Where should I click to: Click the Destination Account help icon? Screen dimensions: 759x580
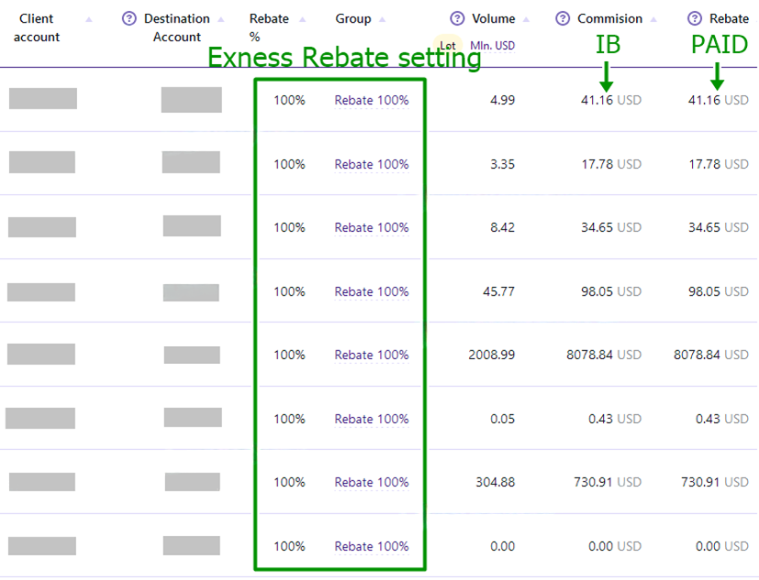pyautogui.click(x=128, y=19)
